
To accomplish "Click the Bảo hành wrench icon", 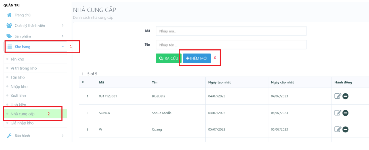I will (x=9, y=136).
